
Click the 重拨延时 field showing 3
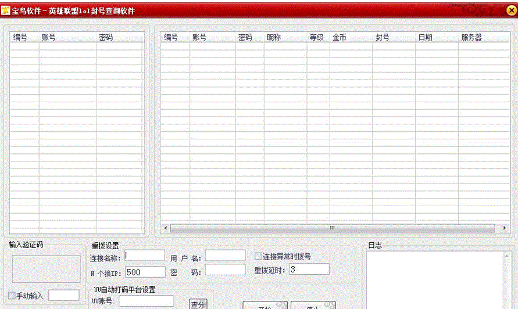tap(309, 269)
